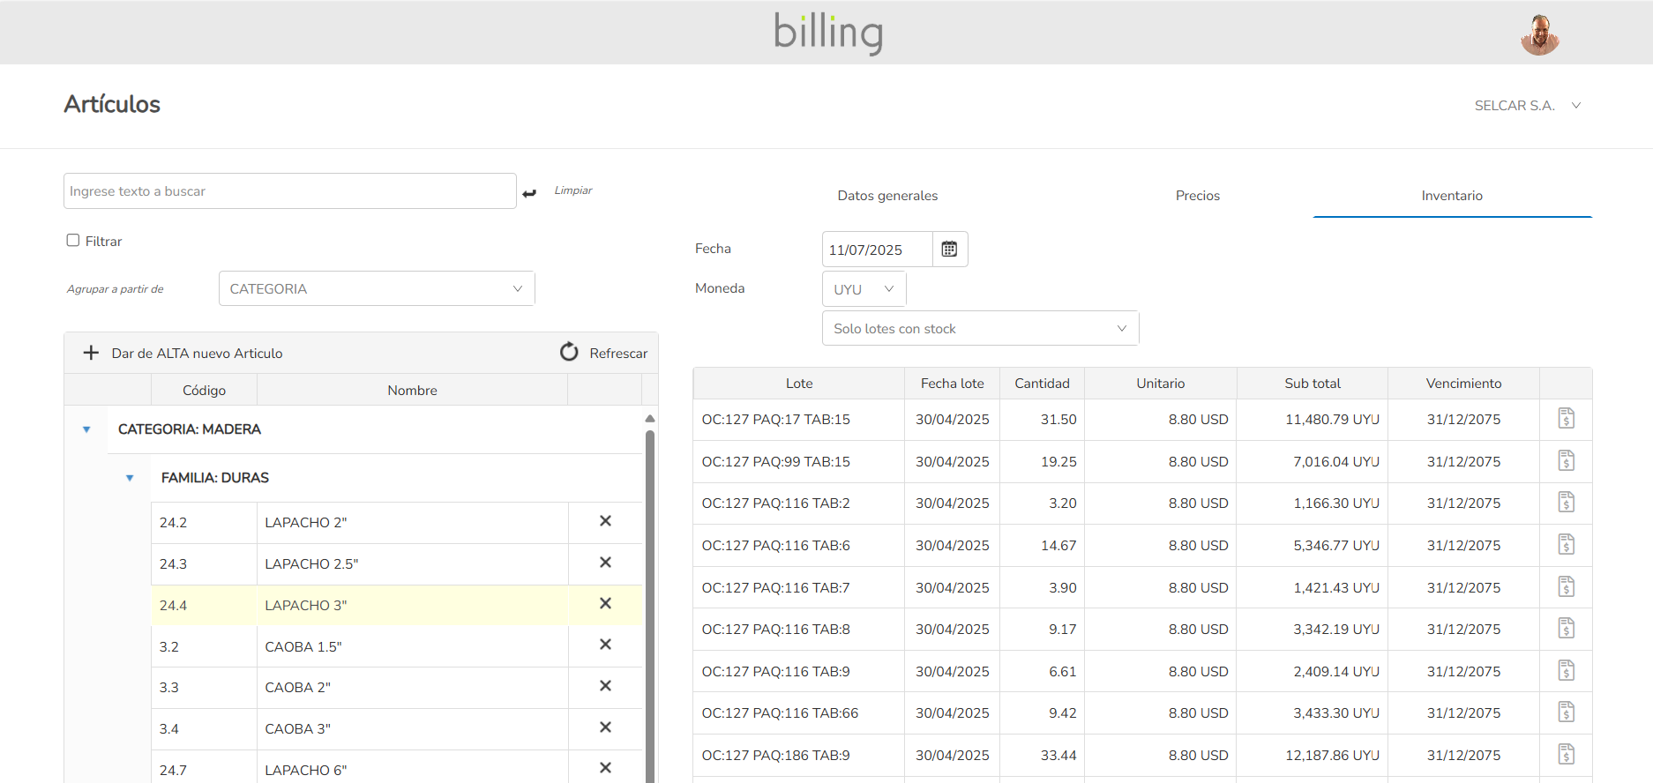Switch to the Precios tab

(x=1197, y=196)
